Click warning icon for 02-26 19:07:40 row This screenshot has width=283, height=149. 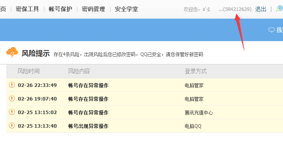point(12,99)
